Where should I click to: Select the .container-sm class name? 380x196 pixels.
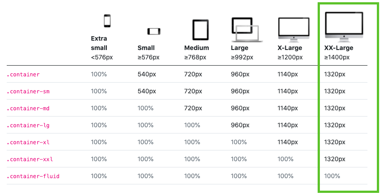click(28, 92)
